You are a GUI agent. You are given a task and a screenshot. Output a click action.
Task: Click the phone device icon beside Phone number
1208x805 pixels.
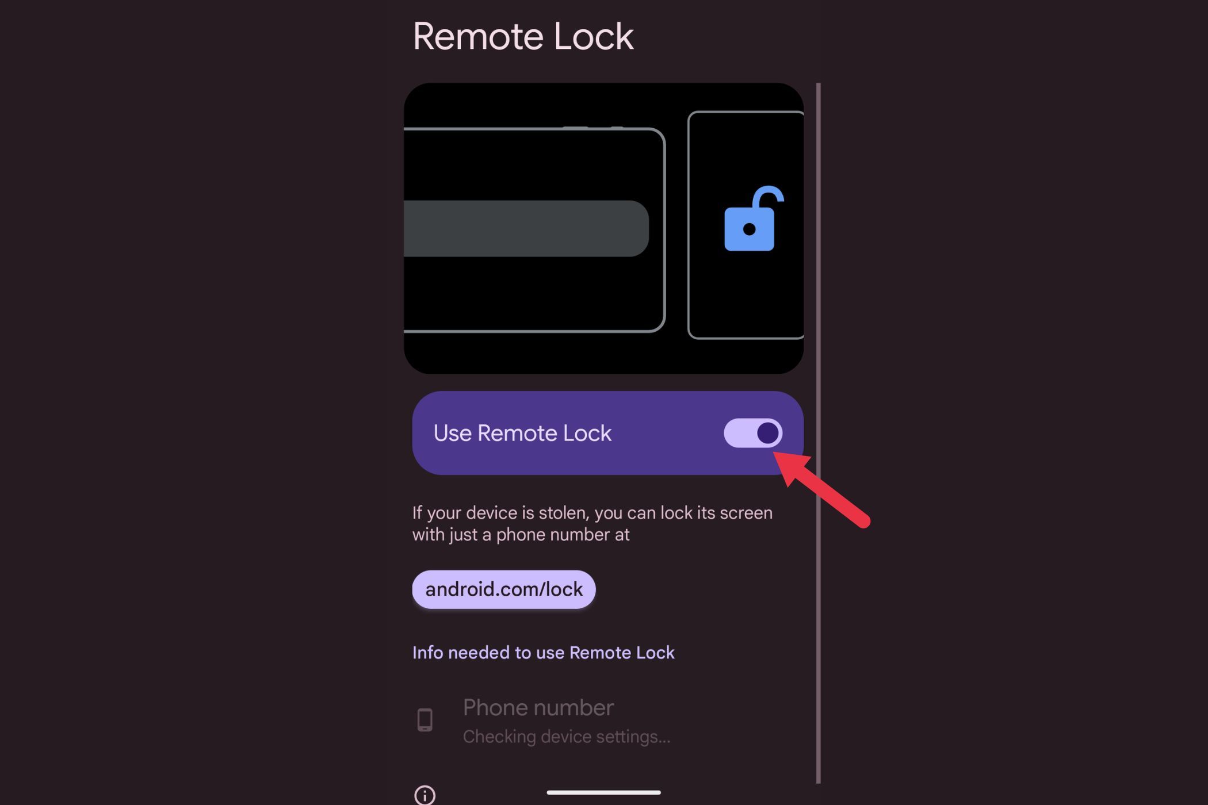click(425, 720)
